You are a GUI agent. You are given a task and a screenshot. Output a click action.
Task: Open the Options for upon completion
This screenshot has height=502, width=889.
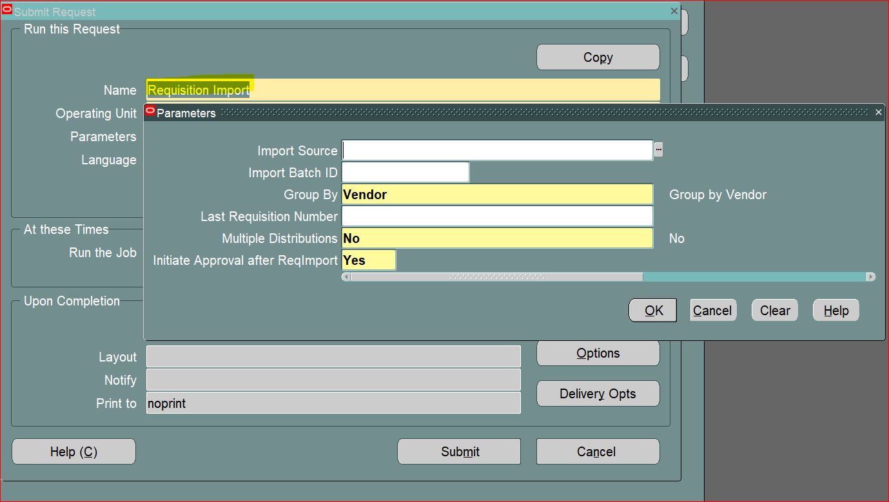tap(598, 352)
